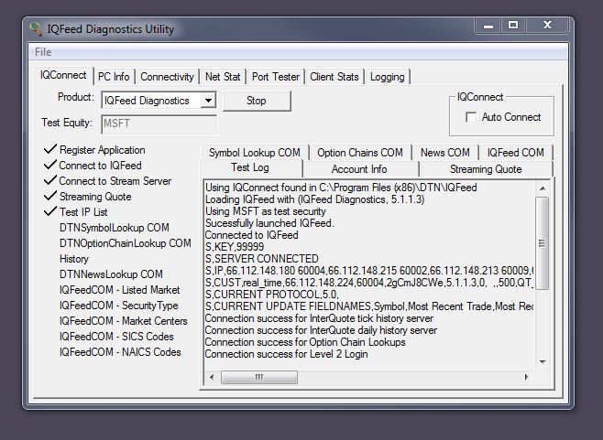
Task: Open the Net Stat tab
Action: [223, 77]
